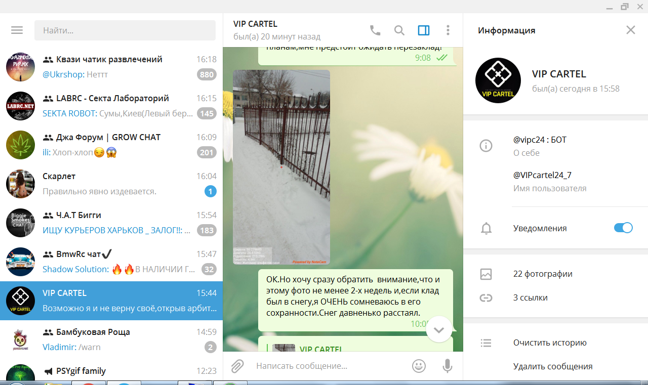Image resolution: width=648 pixels, height=385 pixels.
Task: Click the search field 'Найти...'
Action: (125, 30)
